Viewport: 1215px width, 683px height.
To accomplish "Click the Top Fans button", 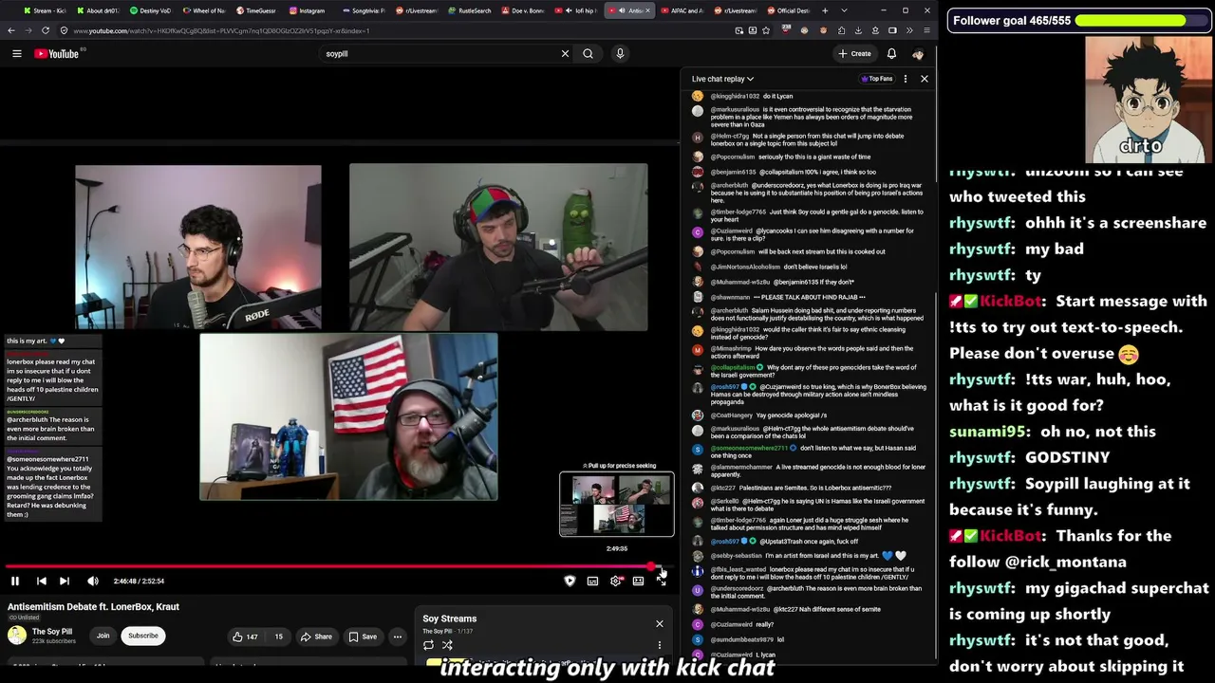I will [x=877, y=79].
